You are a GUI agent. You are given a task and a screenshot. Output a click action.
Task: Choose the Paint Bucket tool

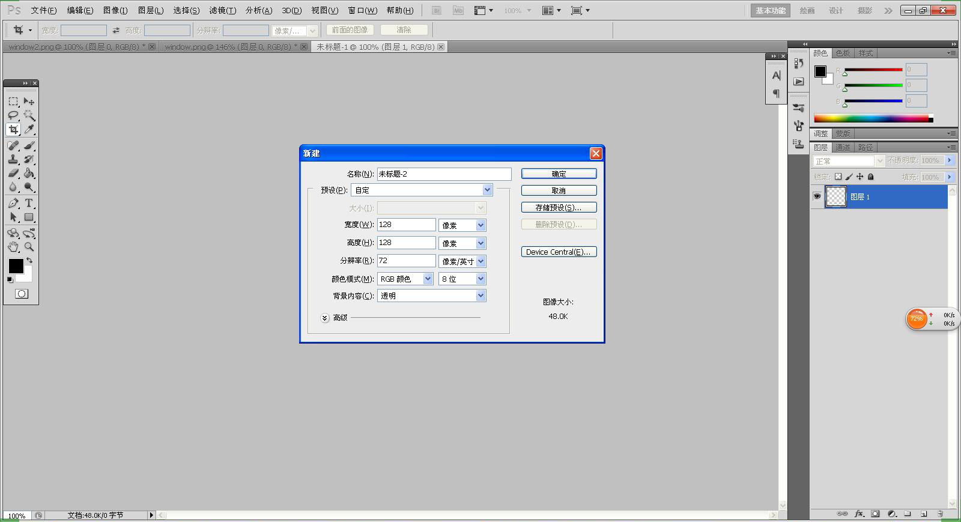29,174
